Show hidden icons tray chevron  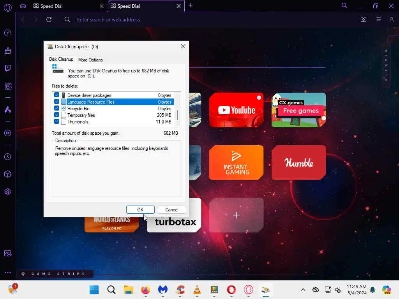(303, 290)
